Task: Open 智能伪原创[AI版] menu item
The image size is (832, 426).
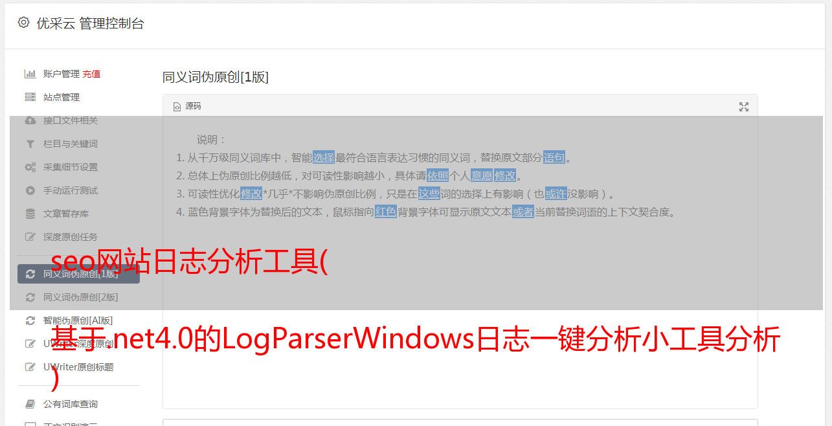Action: click(78, 320)
